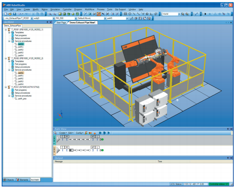Viewport: 235px width, 189px height.
Task: Click the first icon in Path View toolbar
Action: (55, 133)
